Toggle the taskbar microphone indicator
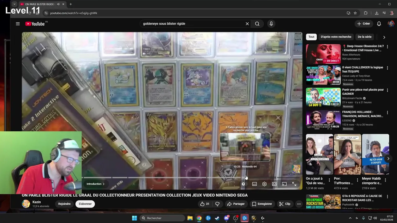 [x=363, y=218]
